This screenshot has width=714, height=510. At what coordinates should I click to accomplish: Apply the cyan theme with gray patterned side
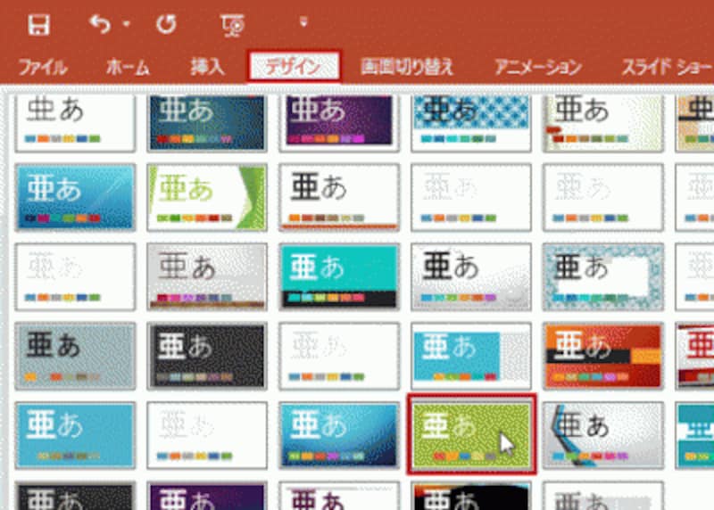pos(471,356)
